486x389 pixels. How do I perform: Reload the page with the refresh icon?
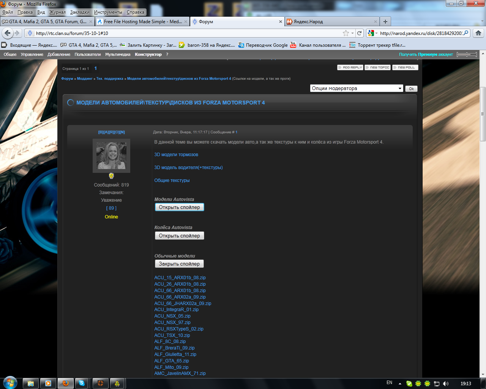[360, 33]
